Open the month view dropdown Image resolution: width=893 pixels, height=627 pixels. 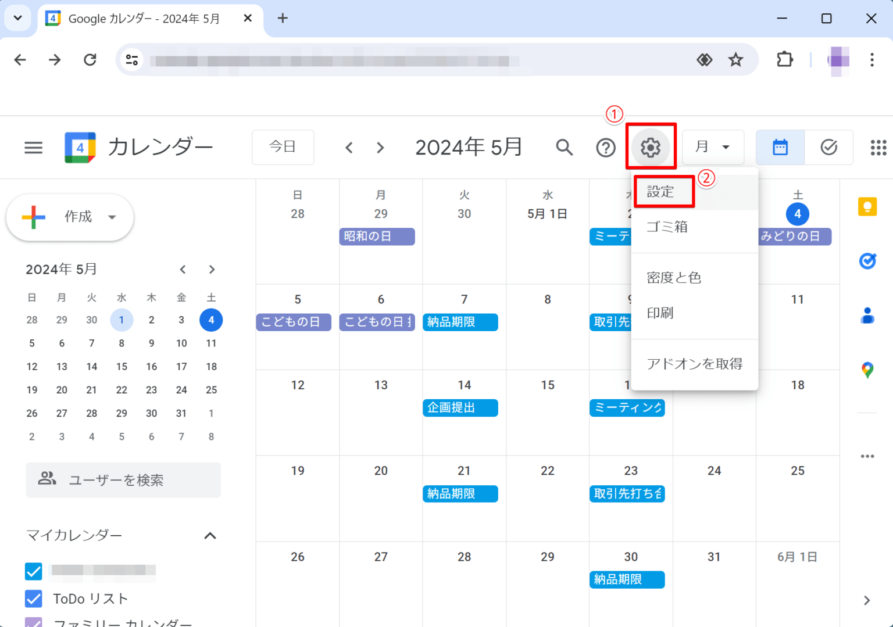pos(713,147)
